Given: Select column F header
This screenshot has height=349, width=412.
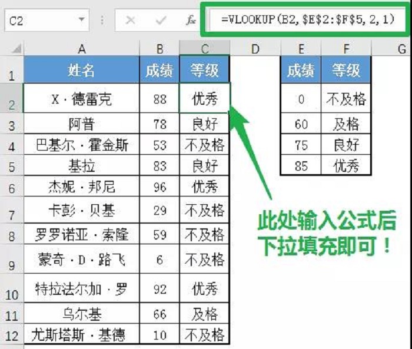Looking at the screenshot, I should (x=346, y=49).
